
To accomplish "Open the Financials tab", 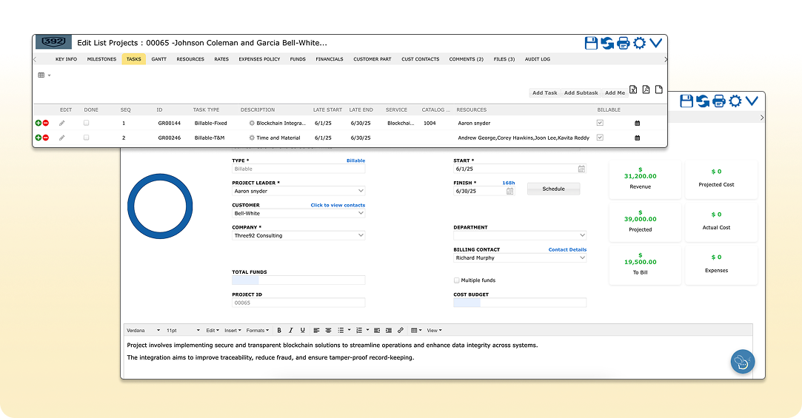I will click(330, 59).
